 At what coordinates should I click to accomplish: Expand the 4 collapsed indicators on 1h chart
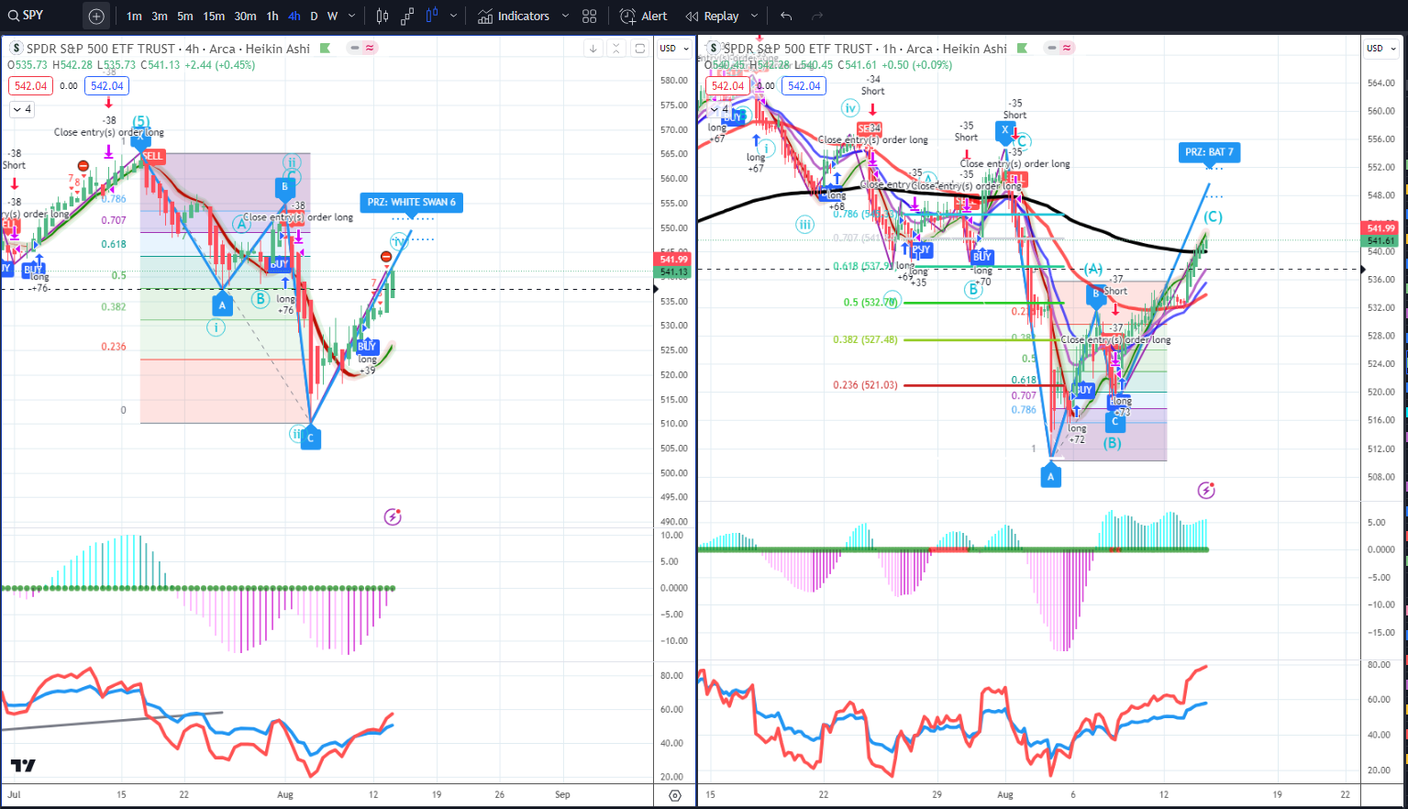719,109
